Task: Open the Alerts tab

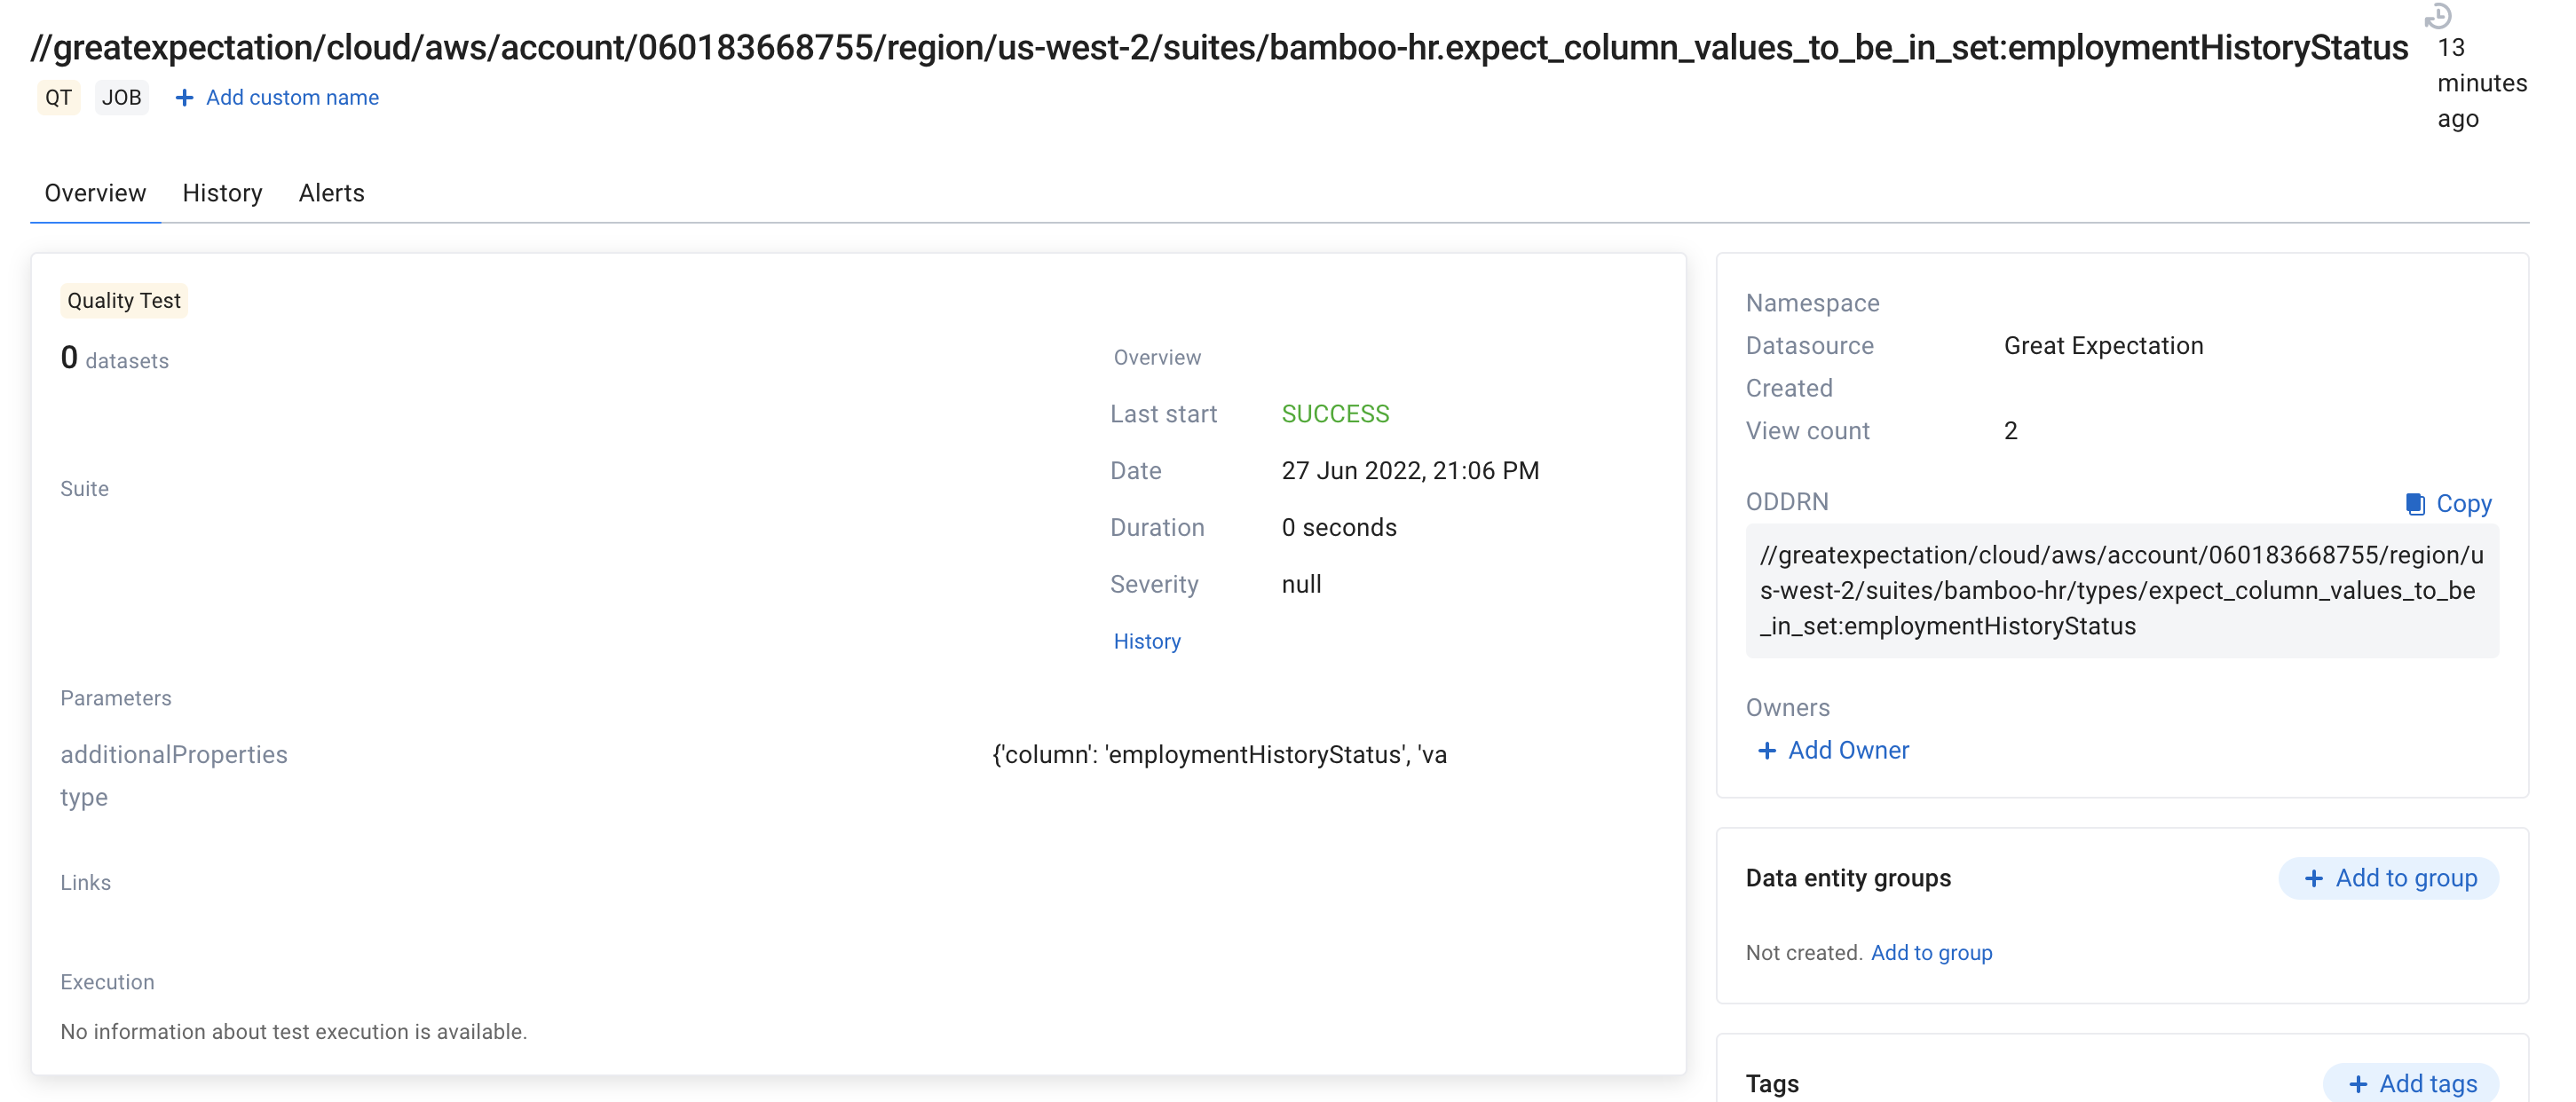Action: tap(331, 193)
